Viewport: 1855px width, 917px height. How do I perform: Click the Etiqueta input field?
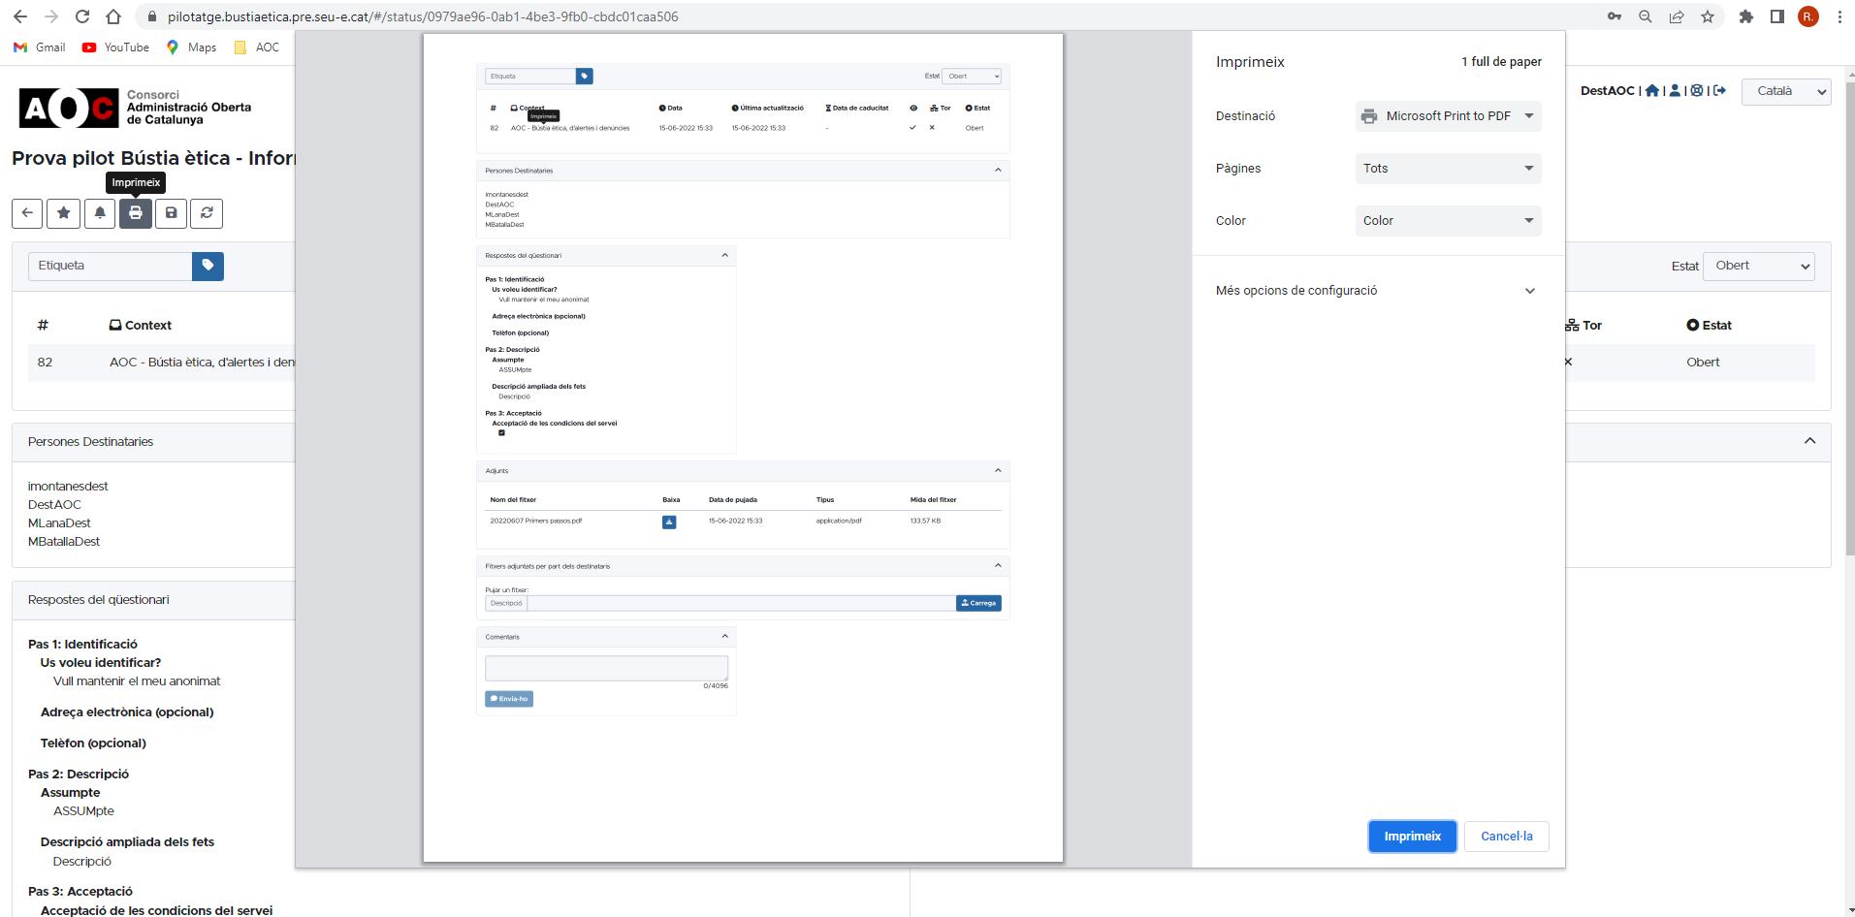(x=110, y=266)
